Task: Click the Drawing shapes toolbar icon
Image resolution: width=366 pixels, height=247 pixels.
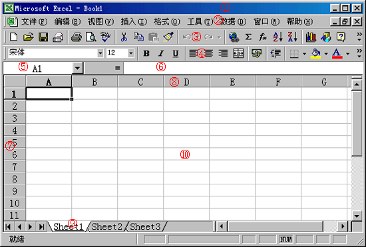Action: click(326, 37)
